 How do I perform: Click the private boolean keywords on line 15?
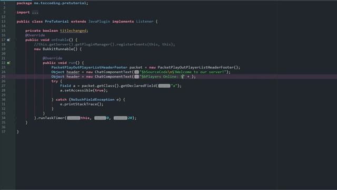click(x=42, y=31)
